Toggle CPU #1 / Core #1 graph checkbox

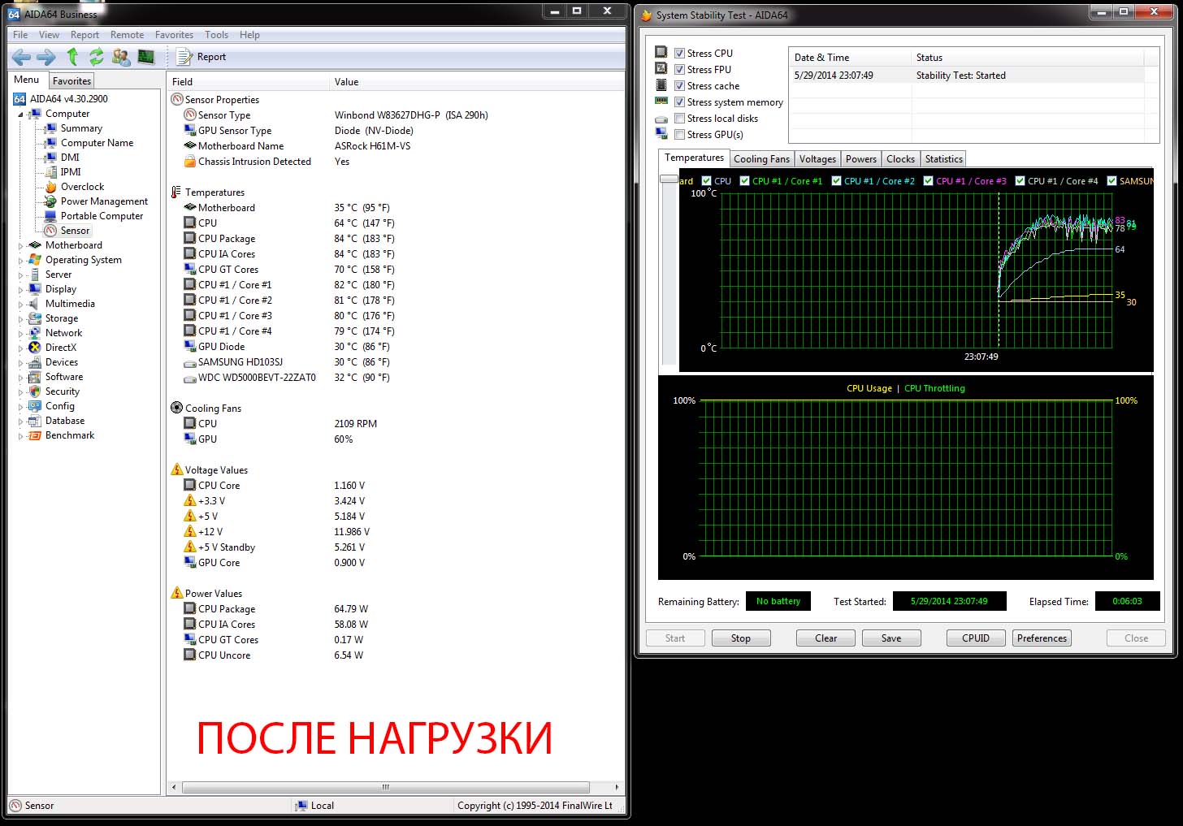[x=744, y=181]
